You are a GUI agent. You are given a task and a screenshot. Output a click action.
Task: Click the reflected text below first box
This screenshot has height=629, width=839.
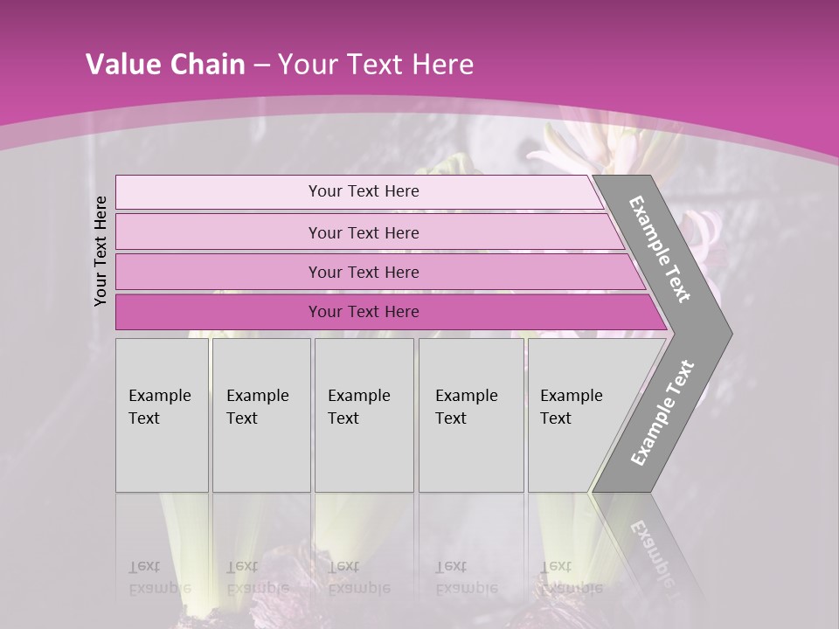(159, 577)
